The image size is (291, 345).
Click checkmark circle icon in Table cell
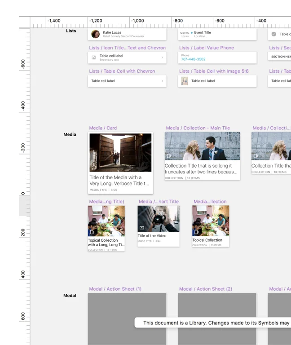pyautogui.click(x=274, y=34)
